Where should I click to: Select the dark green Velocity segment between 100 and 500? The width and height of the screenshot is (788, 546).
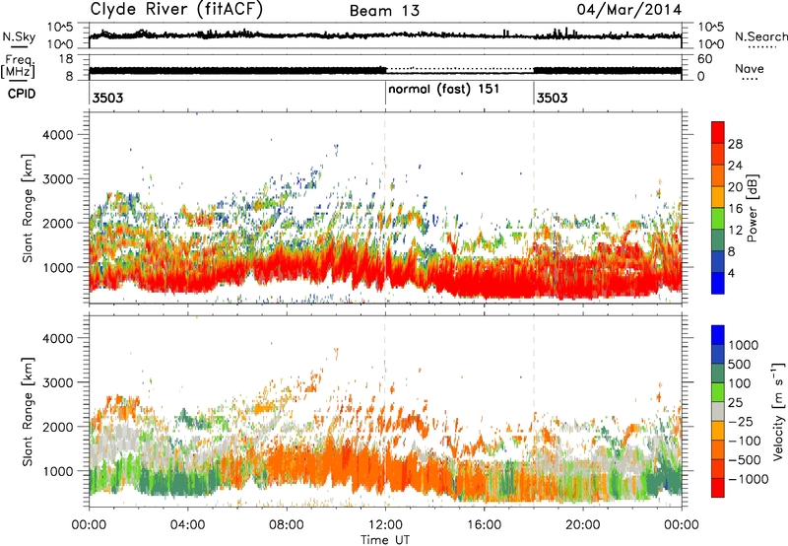(718, 374)
